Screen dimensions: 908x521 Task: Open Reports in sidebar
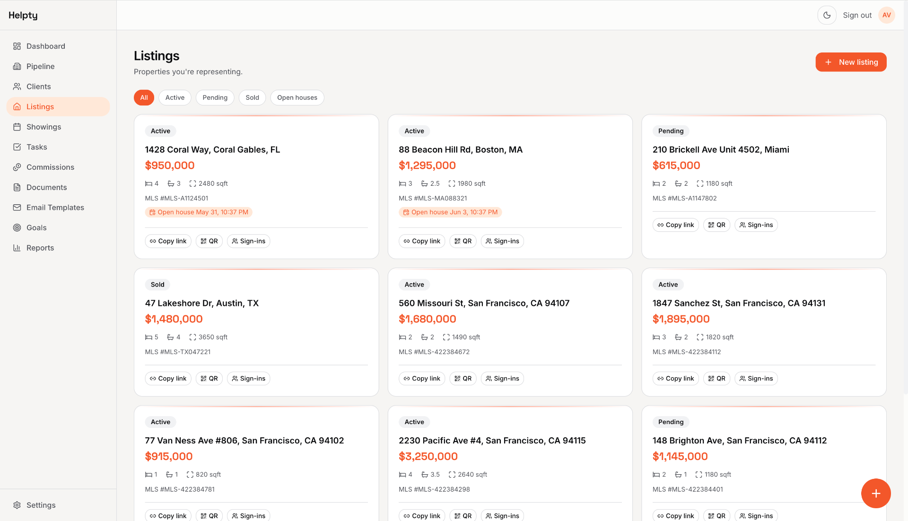(58, 248)
